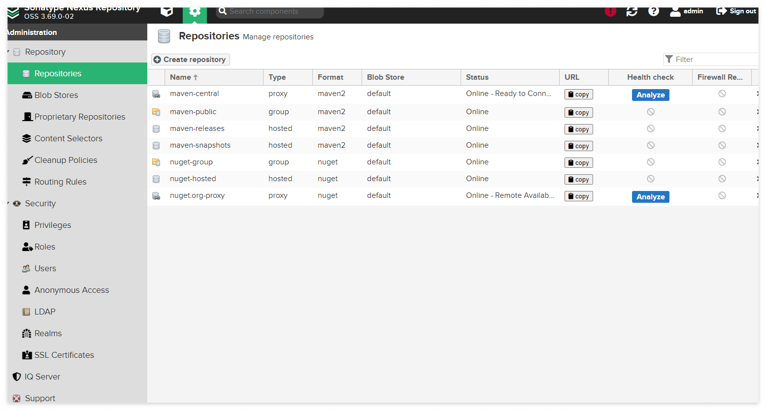The height and width of the screenshot is (410, 766).
Task: Click the hosted icon beside nuget-hosted
Action: [x=156, y=179]
